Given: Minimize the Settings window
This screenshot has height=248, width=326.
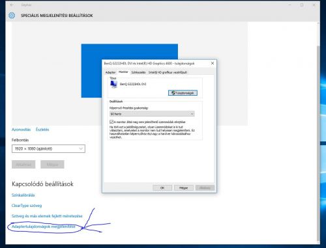Looking at the screenshot, I should tap(289, 5).
